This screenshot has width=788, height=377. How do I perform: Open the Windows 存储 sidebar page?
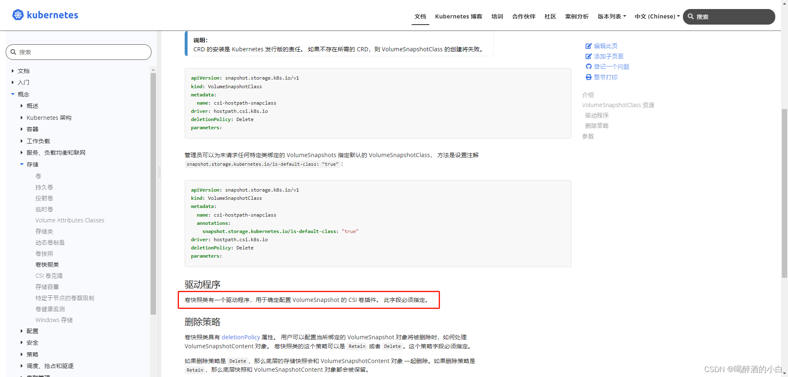(x=54, y=320)
